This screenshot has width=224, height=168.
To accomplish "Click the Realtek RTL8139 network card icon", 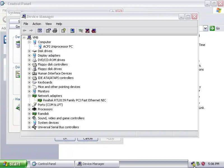I will (40, 100).
